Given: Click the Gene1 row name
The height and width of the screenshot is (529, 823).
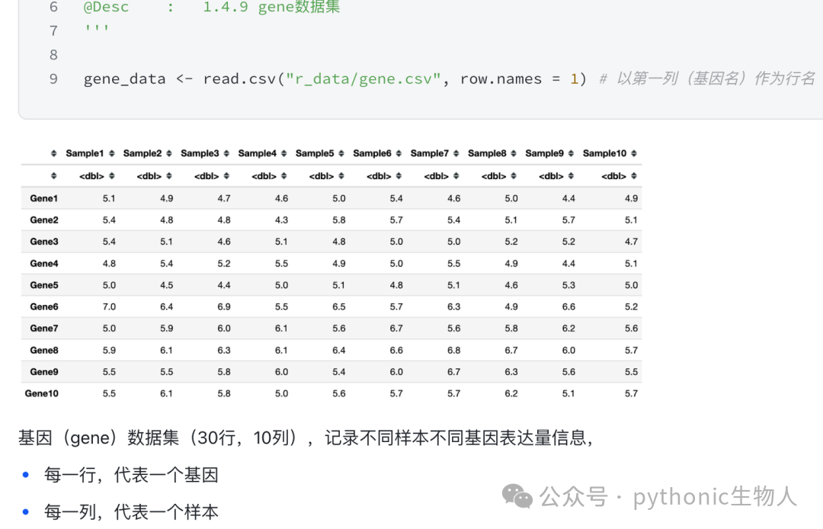Looking at the screenshot, I should click(x=43, y=198).
